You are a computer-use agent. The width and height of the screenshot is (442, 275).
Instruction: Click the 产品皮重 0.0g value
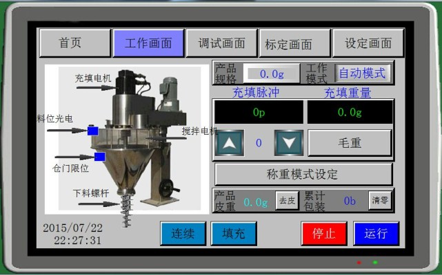click(256, 202)
